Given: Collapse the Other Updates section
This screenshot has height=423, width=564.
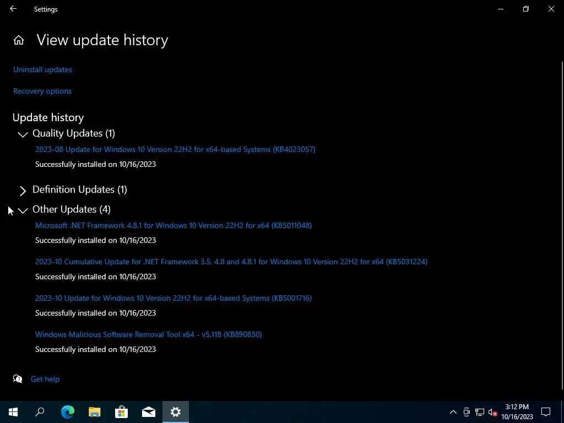Looking at the screenshot, I should (x=23, y=210).
